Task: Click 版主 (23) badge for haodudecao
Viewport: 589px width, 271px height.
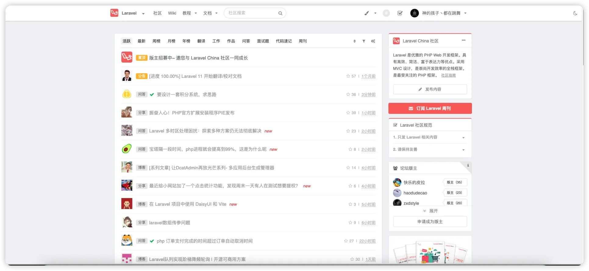Action: click(x=455, y=193)
